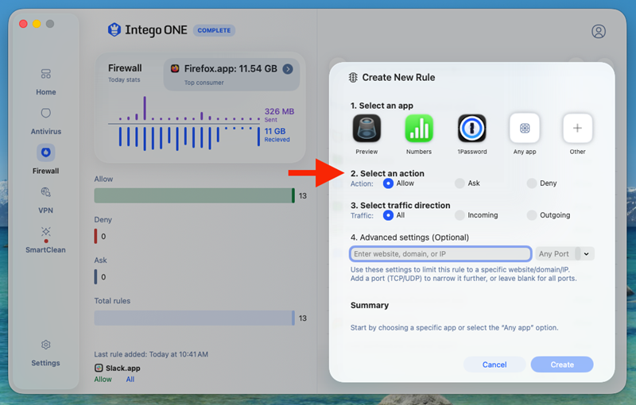636x405 pixels.
Task: Open SmartClean from the sidebar
Action: click(x=46, y=240)
